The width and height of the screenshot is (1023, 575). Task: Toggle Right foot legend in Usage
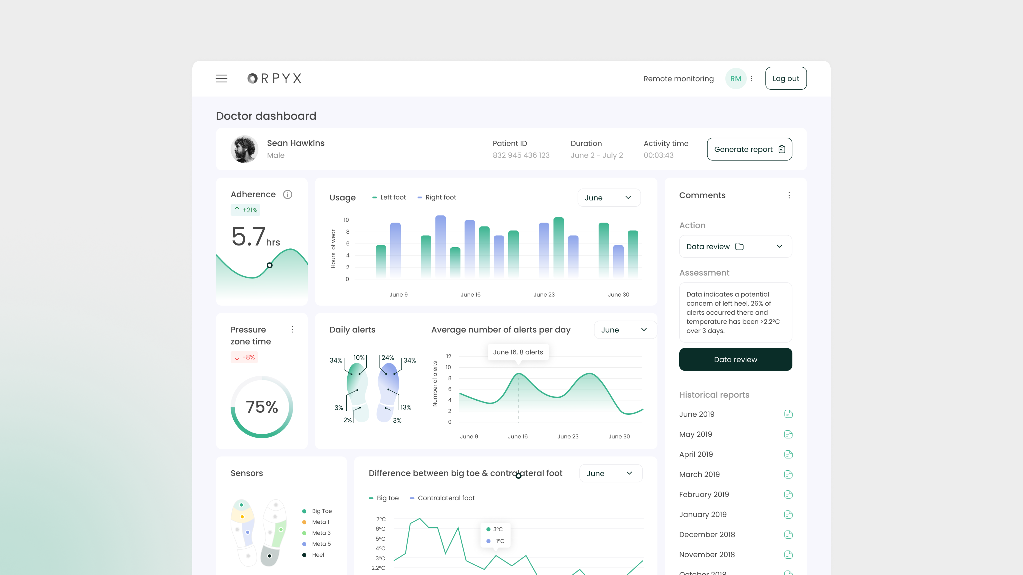(x=437, y=197)
